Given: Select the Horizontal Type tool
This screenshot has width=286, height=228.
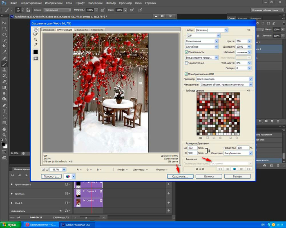Looking at the screenshot, I should [x=4, y=111].
